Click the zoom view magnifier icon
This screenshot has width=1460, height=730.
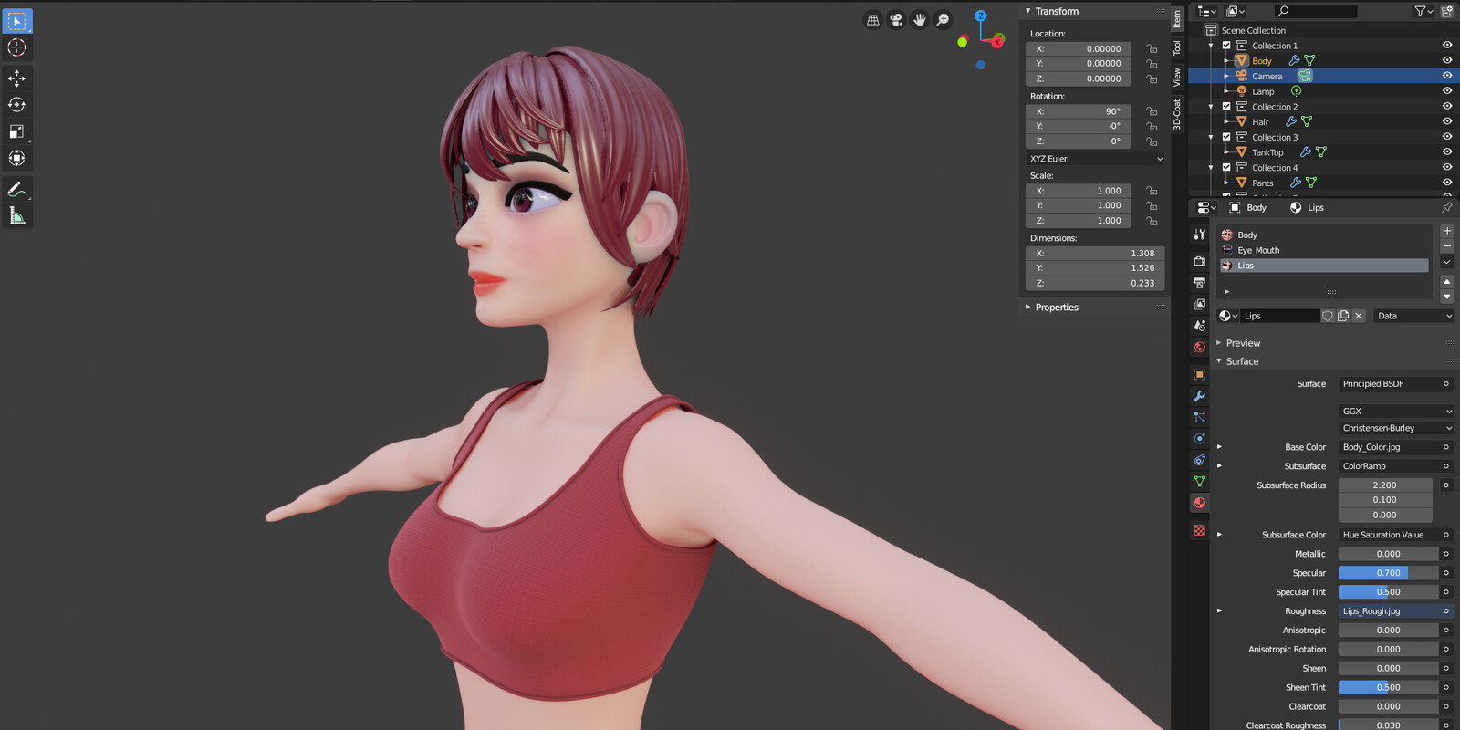943,20
